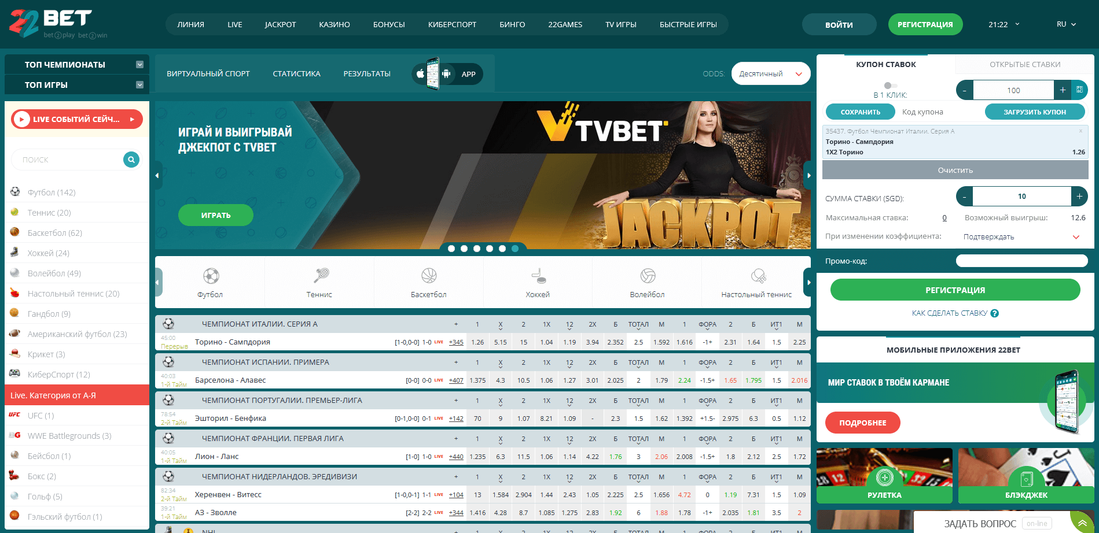
Task: Click the Поиск search field
Action: click(x=67, y=160)
